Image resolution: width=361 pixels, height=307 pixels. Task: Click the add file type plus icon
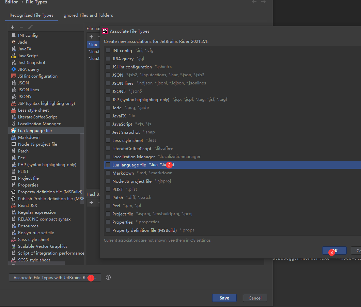click(x=13, y=27)
